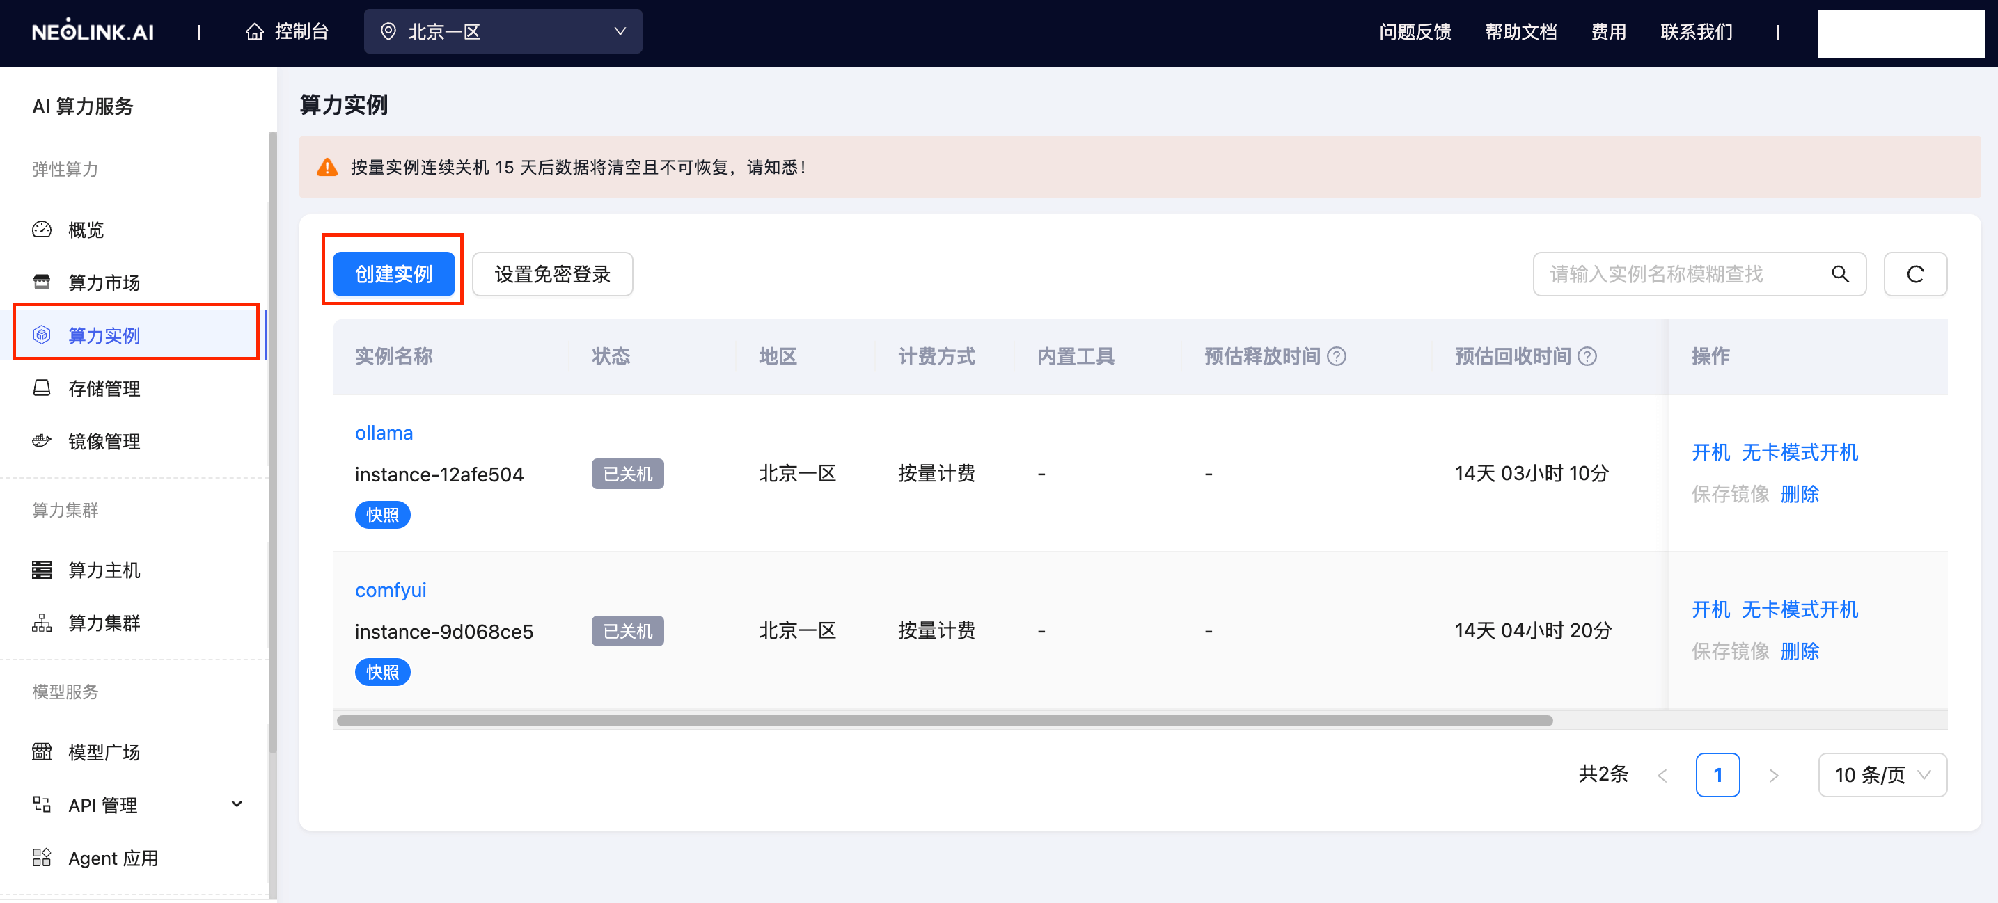This screenshot has width=1998, height=903.
Task: Open the 10 条/页 page size dropdown
Action: pyautogui.click(x=1882, y=774)
